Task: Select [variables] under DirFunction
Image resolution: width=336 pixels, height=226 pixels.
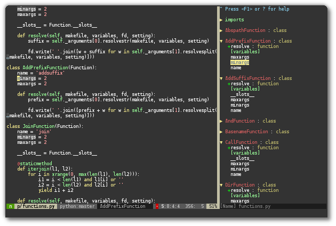Action: pos(245,196)
